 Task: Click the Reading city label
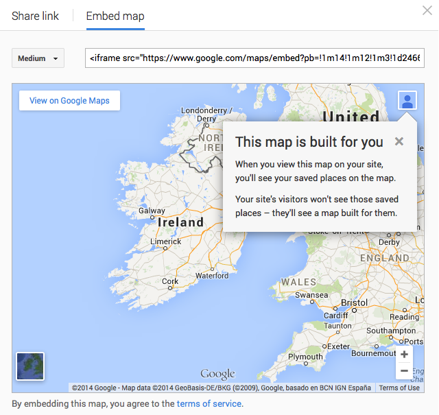[405, 317]
